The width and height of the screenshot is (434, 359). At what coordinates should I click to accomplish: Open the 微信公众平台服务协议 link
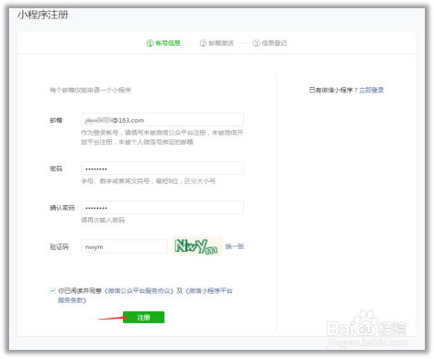(139, 291)
